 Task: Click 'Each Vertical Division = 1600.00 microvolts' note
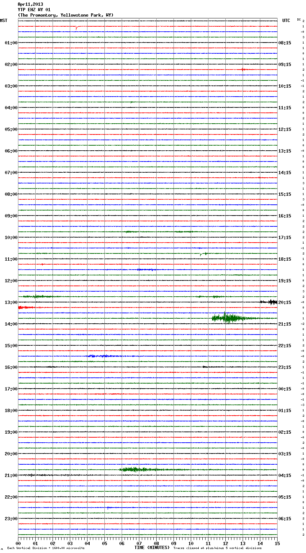pos(46,548)
